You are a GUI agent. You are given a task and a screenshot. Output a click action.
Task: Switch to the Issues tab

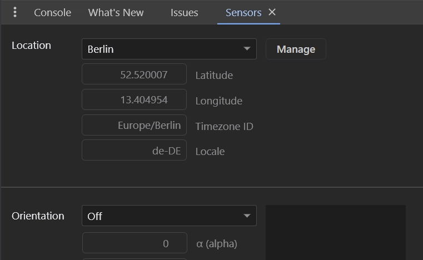[184, 12]
